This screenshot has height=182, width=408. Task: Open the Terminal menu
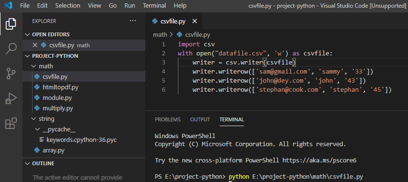click(x=154, y=5)
